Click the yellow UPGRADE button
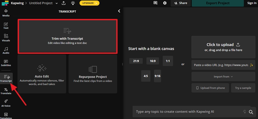 (89, 3)
